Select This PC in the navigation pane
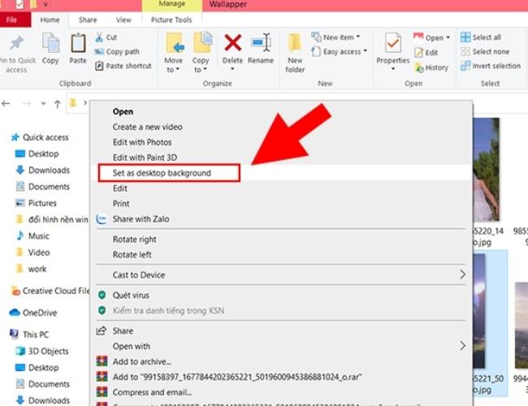Screen dimensions: 528x406 [x=29, y=335]
